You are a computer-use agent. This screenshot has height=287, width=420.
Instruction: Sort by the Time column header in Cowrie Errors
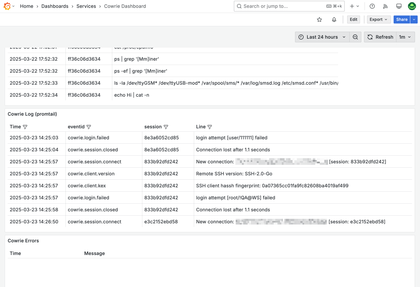point(15,253)
